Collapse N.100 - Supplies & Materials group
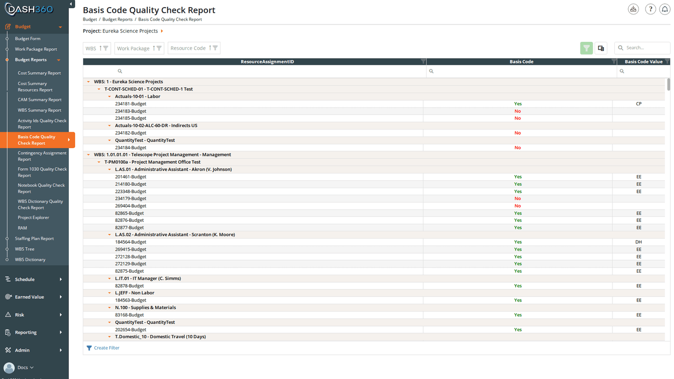 click(x=110, y=307)
